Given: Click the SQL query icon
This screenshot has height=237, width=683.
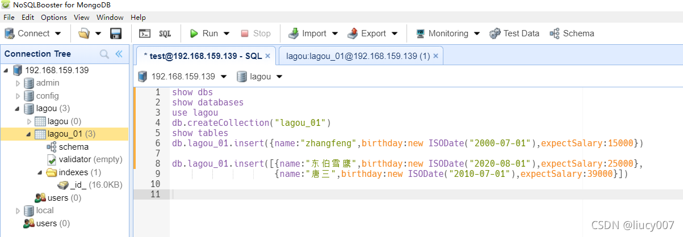Looking at the screenshot, I should click(165, 33).
